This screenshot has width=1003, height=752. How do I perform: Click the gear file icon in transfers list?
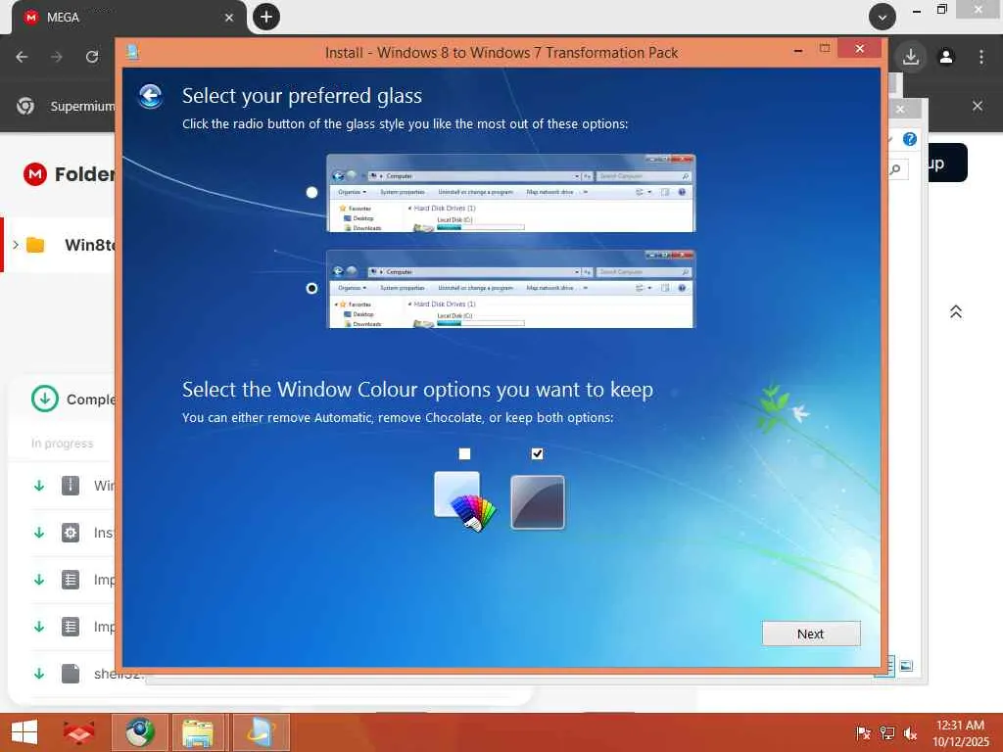point(71,533)
